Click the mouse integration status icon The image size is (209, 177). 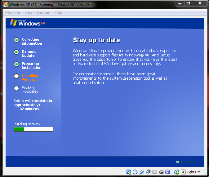click(177, 172)
